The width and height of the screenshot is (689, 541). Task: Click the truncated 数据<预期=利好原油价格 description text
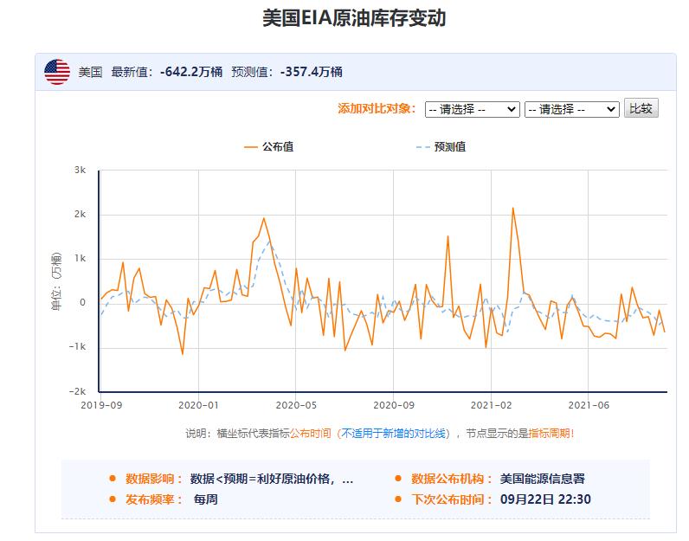[x=272, y=479]
